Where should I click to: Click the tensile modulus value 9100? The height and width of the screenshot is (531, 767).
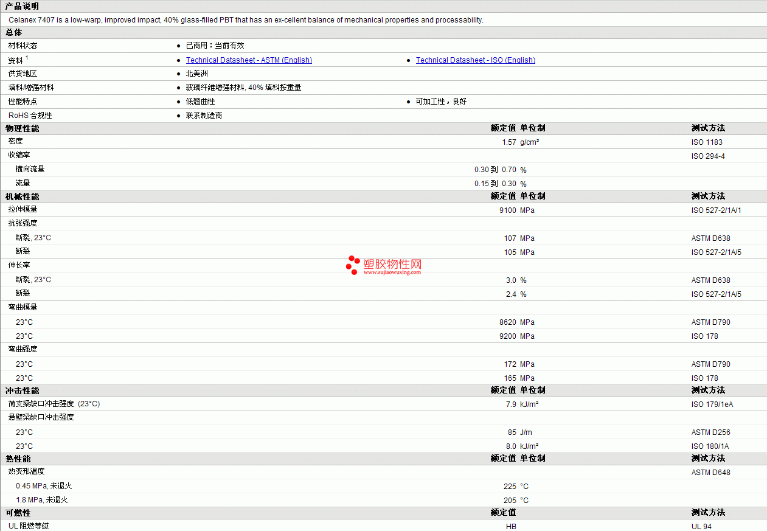[x=507, y=210]
